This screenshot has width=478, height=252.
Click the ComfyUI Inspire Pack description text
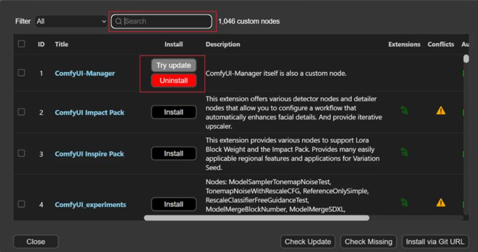[x=292, y=154]
